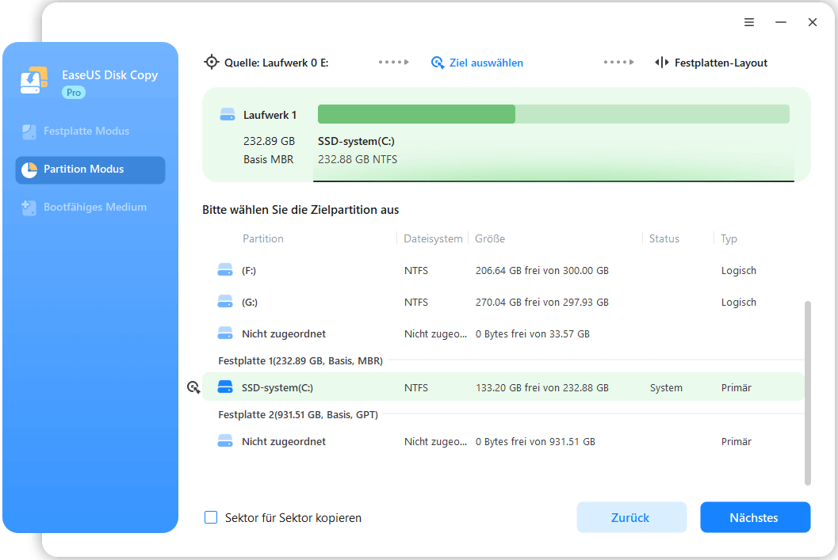This screenshot has width=838, height=560.
Task: Click the Laufwerk 1 usage bar
Action: pos(553,114)
